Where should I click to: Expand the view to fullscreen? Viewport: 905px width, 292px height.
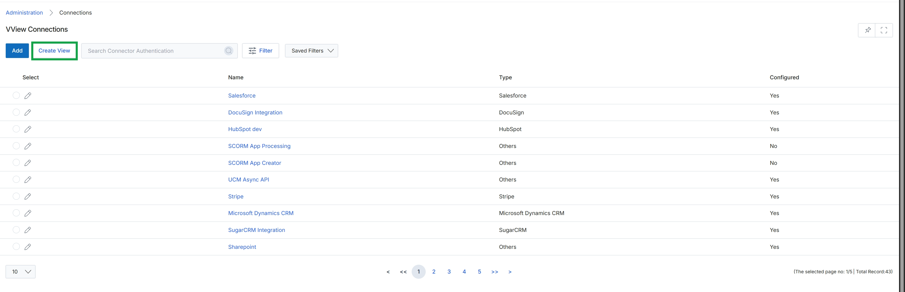point(884,30)
